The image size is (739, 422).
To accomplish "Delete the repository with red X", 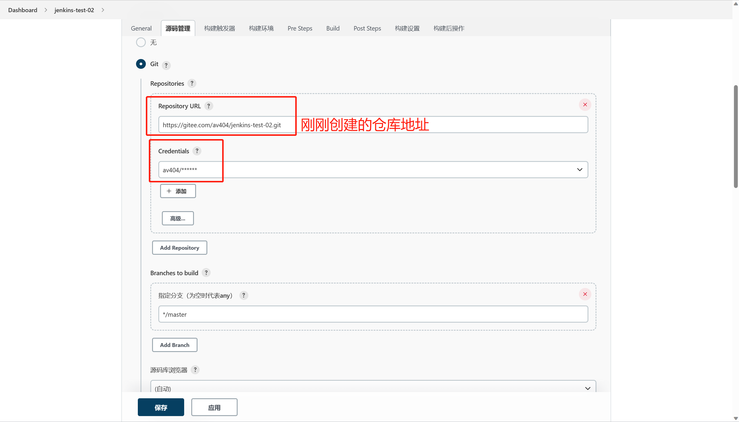I will (x=585, y=105).
